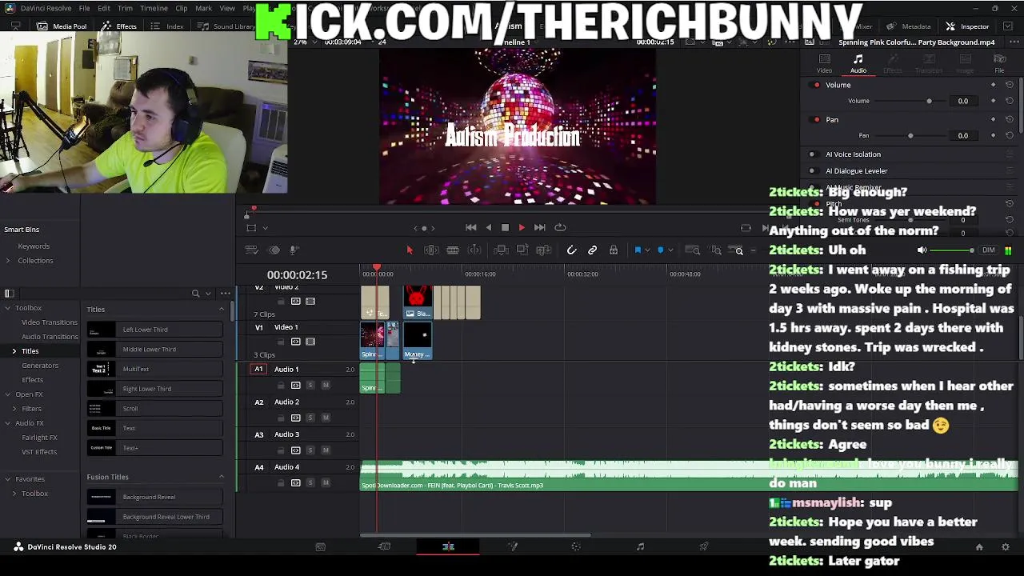Toggle position lock icon in toolbar

click(x=614, y=250)
